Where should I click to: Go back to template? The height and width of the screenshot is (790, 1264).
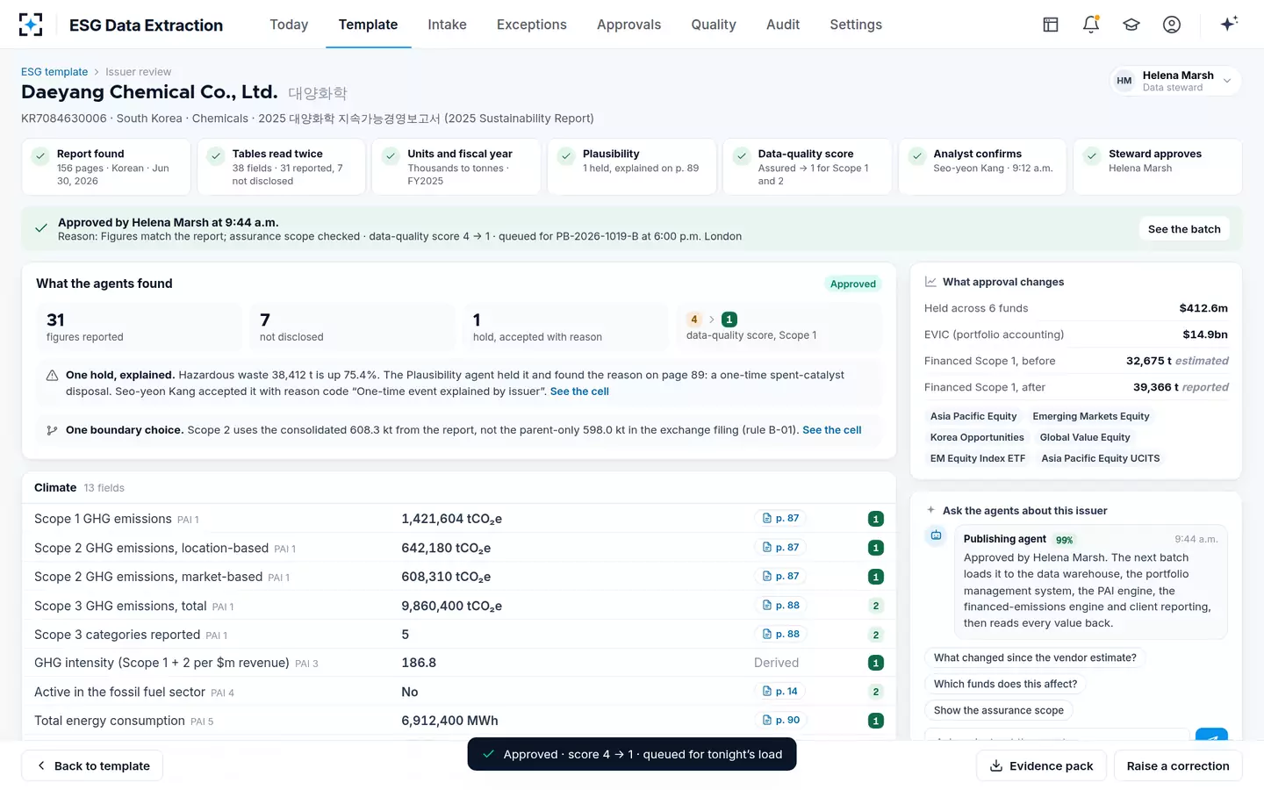pos(92,765)
